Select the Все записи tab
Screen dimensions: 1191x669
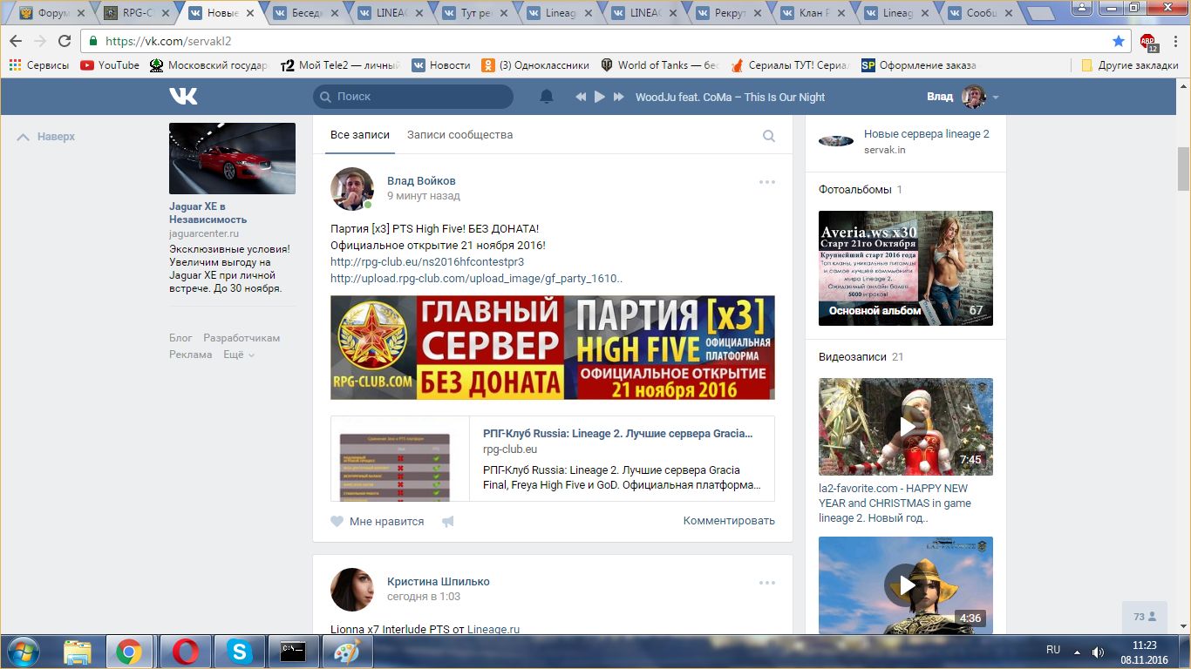coord(357,135)
